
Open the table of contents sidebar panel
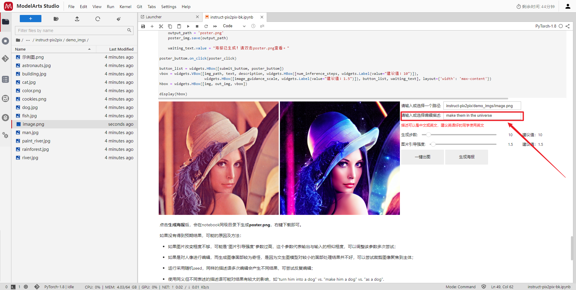tap(5, 79)
